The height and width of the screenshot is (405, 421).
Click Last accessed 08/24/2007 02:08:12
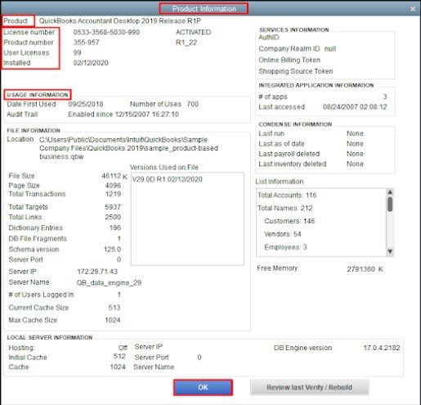click(355, 107)
